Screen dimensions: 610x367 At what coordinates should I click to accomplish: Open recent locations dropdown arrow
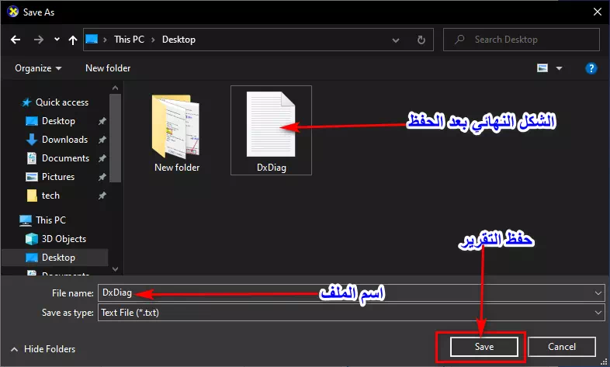57,39
